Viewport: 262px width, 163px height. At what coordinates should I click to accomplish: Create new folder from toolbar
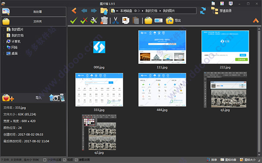148,21
